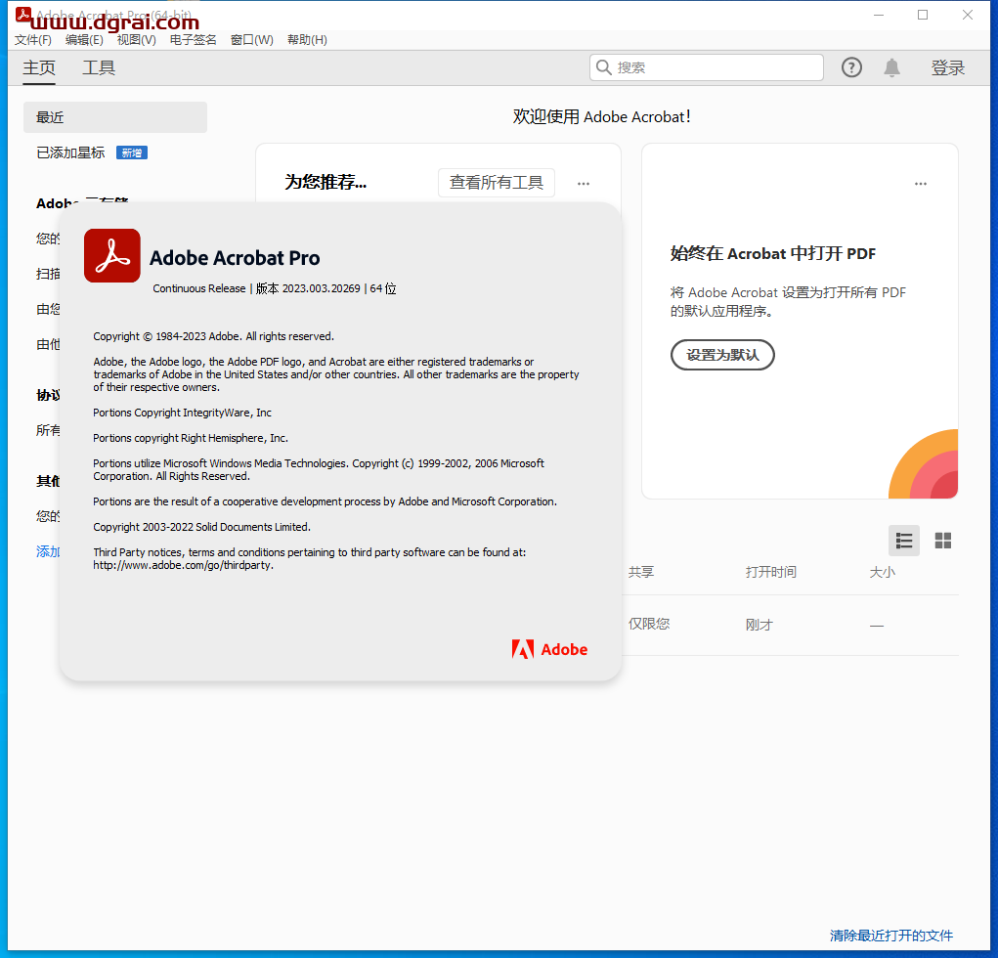Screen dimensions: 998x958
Task: Switch to thumbnail grid view
Action: tap(942, 541)
